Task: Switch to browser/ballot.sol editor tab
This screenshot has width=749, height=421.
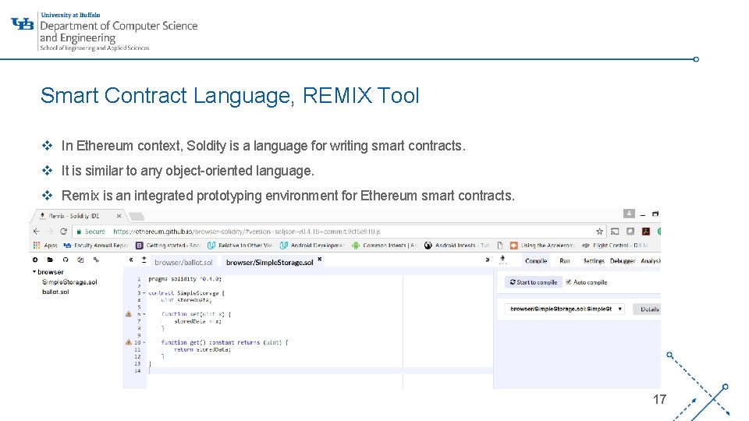Action: [x=183, y=262]
